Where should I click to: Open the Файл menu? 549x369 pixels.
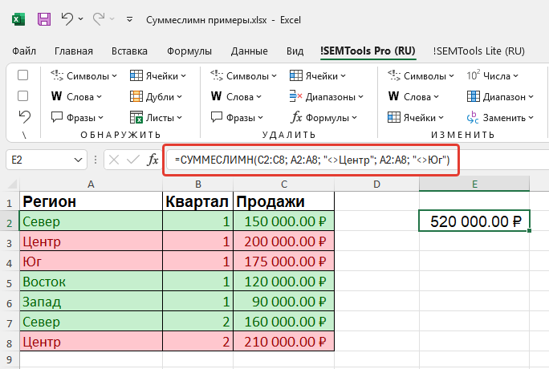click(x=24, y=51)
